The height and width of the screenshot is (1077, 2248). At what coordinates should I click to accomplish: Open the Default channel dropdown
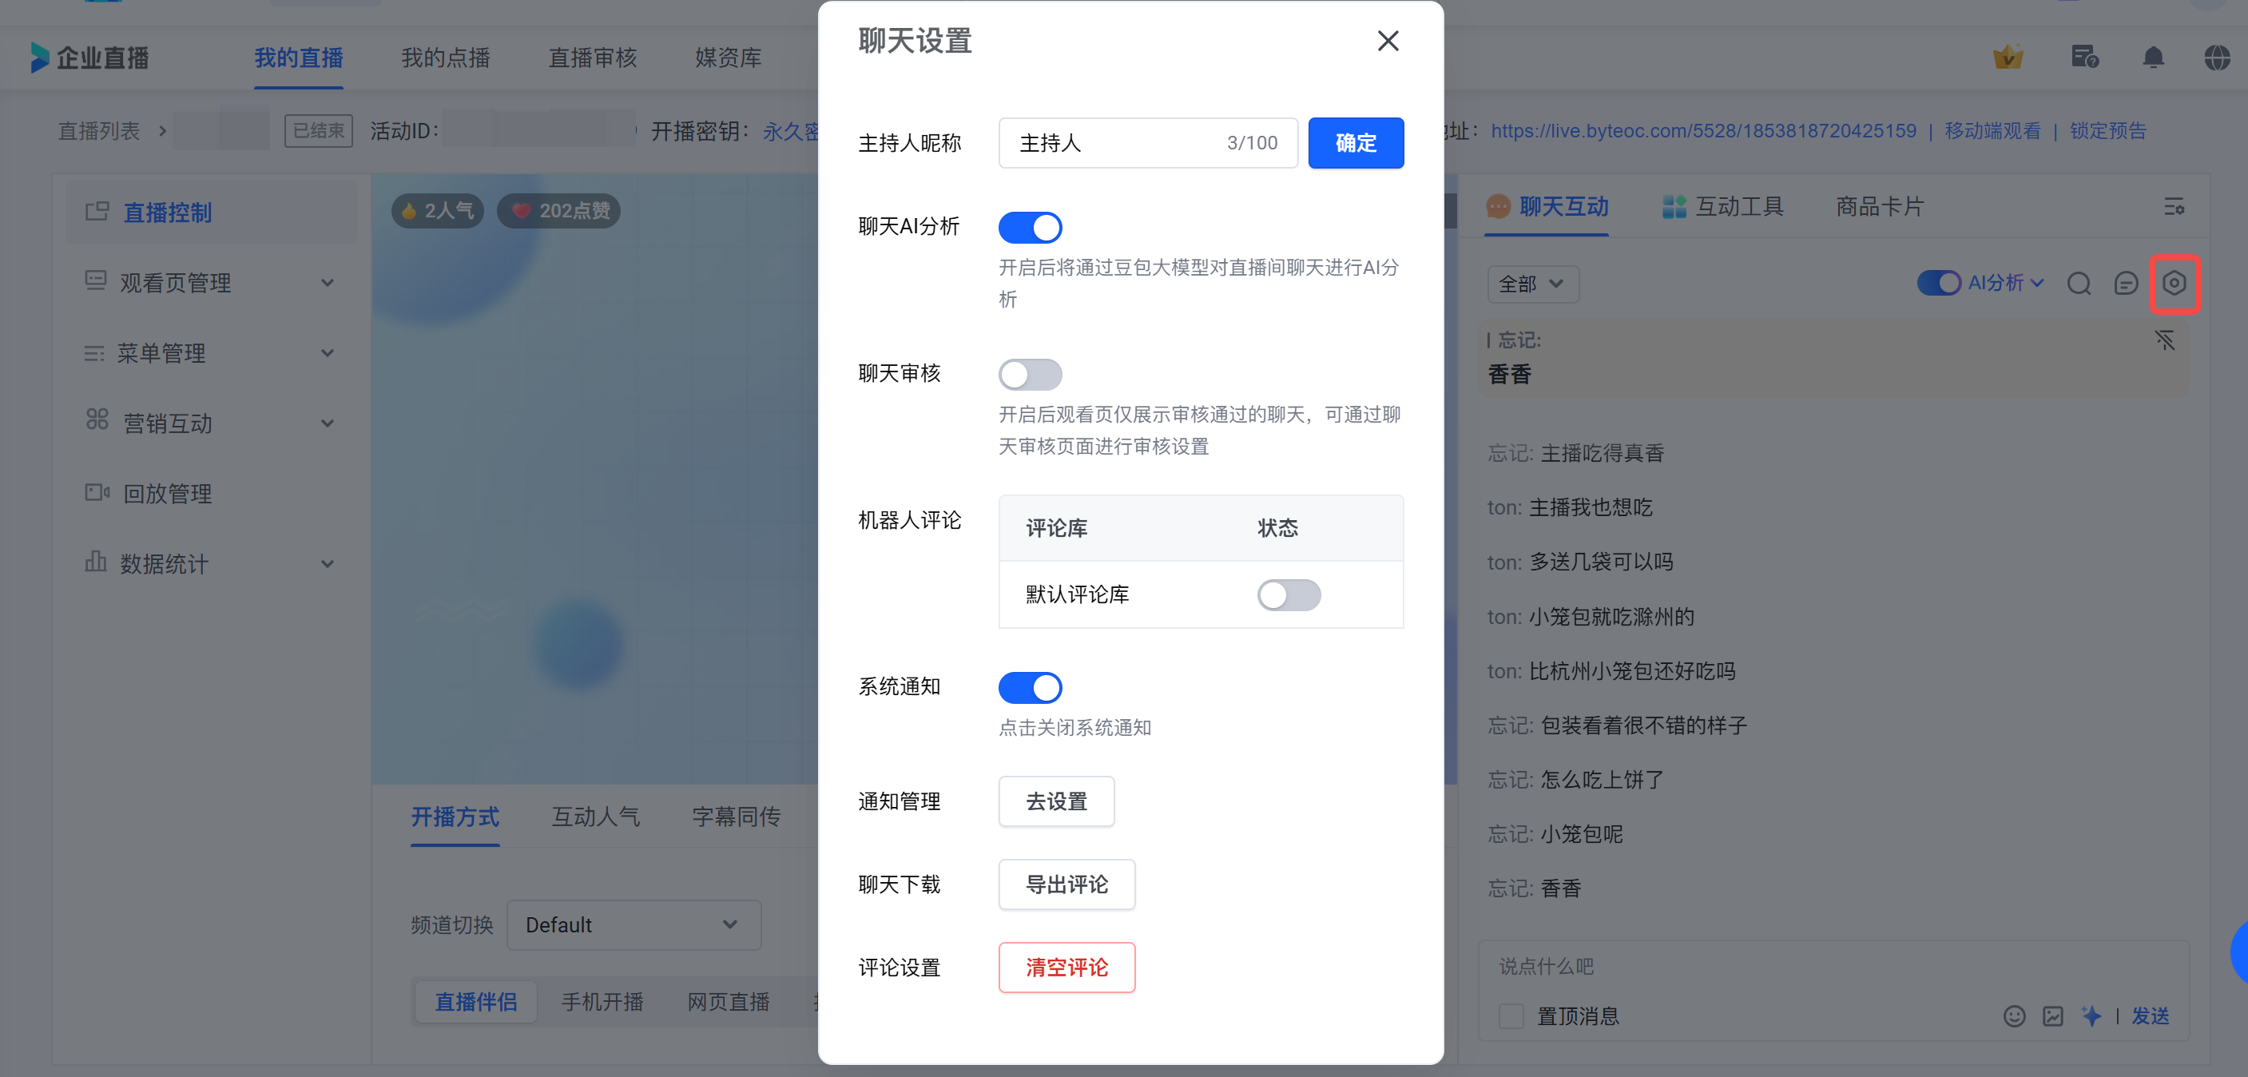(x=633, y=925)
